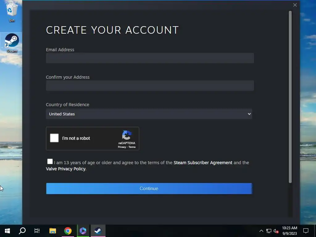The image size is (316, 237).
Task: Select the Steam desktop shortcut icon
Action: 11,43
